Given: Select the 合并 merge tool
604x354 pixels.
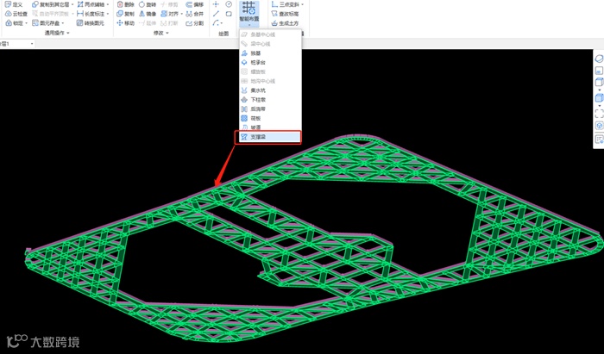Looking at the screenshot, I should click(x=195, y=14).
